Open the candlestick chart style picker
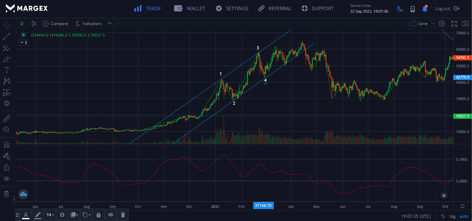Image resolution: width=472 pixels, height=221 pixels. (x=34, y=24)
